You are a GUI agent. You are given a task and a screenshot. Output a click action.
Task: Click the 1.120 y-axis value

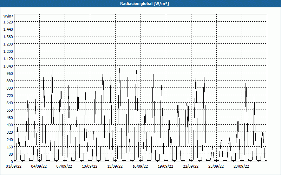point(8,58)
